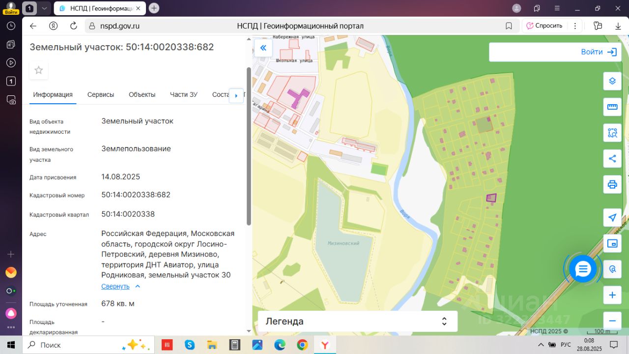This screenshot has height=354, width=629.
Task: Collapse the info panel with double chevron
Action: point(263,48)
